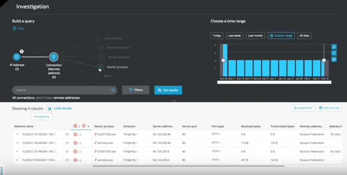Clear the current query
Image resolution: width=347 pixels, height=175 pixels.
(x=19, y=28)
